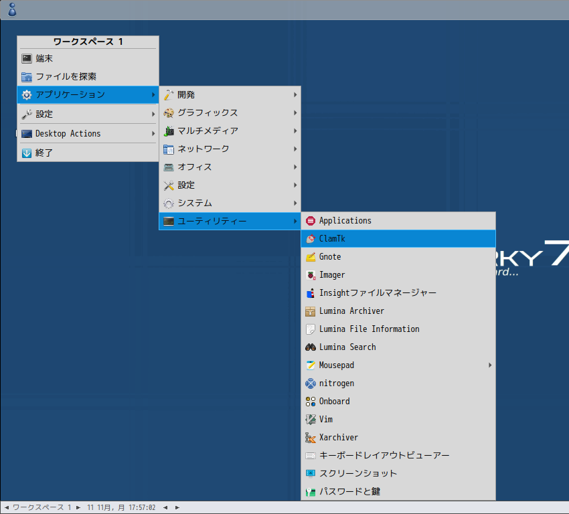Click the hammer icon beside 開発
This screenshot has height=514, width=569.
(169, 94)
